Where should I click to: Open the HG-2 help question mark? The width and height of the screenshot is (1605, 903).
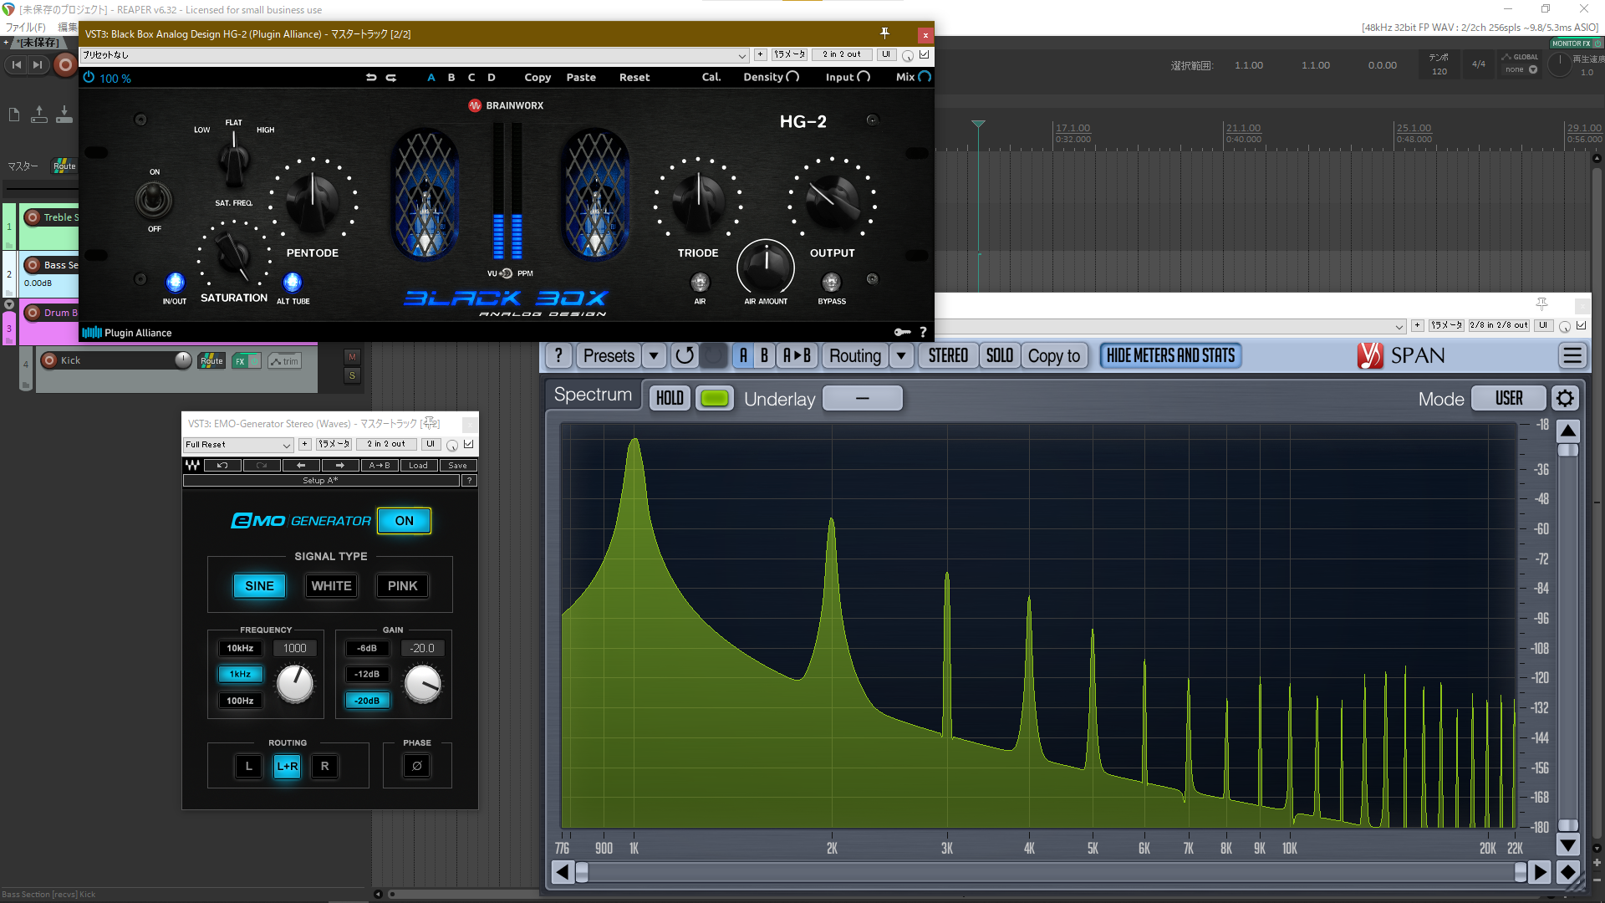point(923,332)
